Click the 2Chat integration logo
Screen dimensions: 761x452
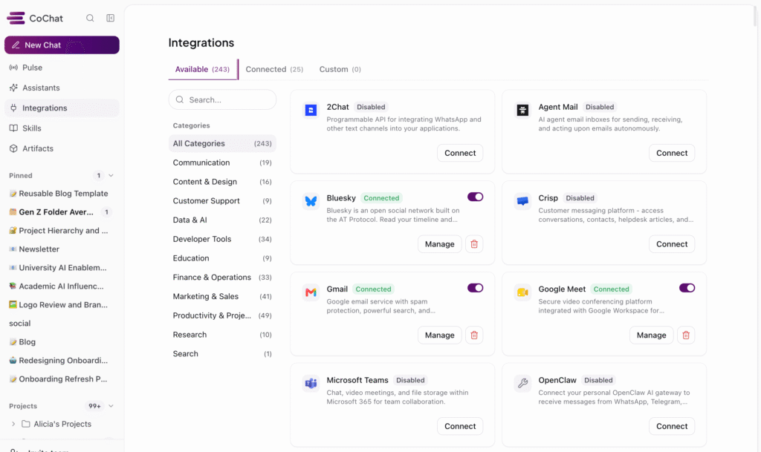point(311,110)
